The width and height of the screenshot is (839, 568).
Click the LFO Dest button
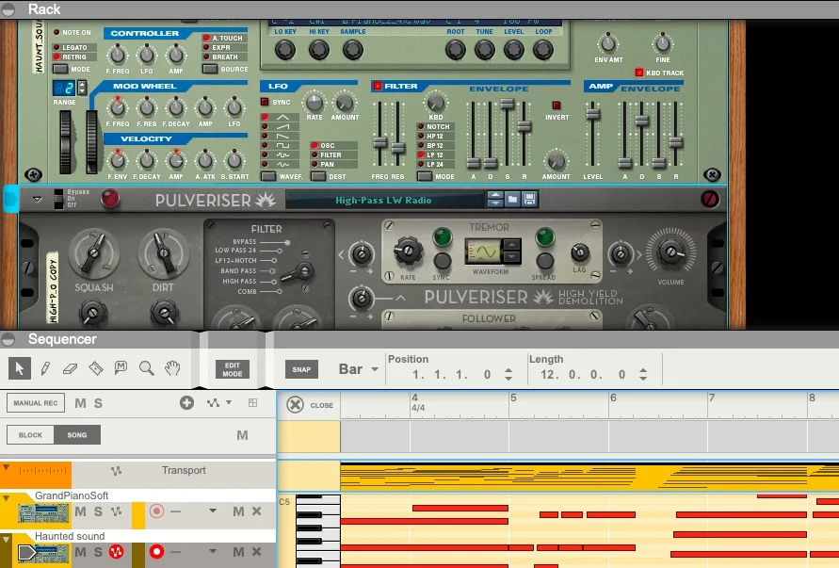click(x=318, y=176)
